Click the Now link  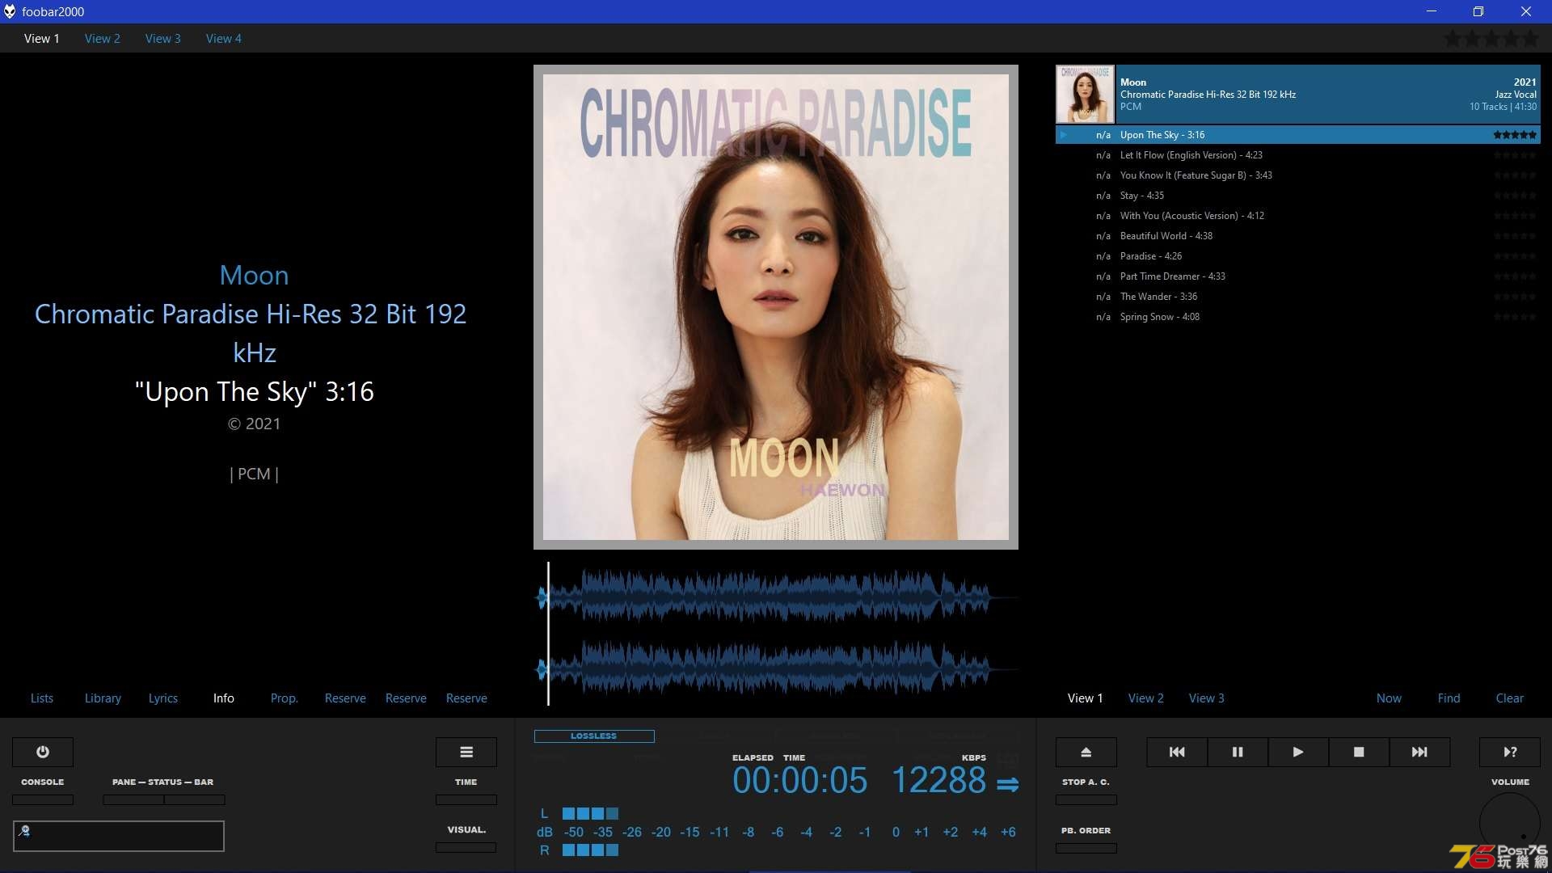tap(1389, 698)
